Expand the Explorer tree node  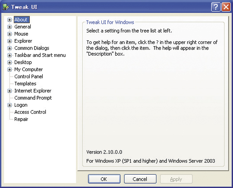pyautogui.click(x=9, y=41)
